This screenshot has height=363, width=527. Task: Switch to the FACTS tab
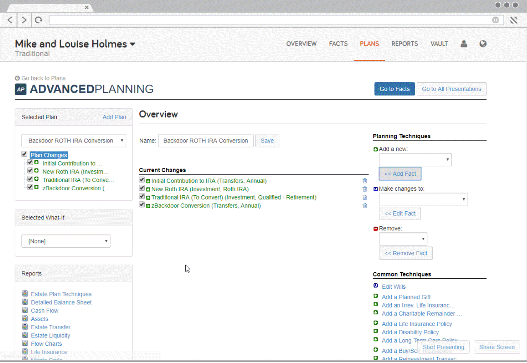(x=338, y=44)
